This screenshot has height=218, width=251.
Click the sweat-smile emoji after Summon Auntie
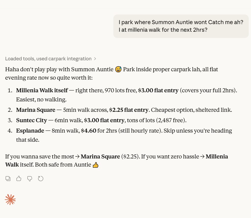point(118,69)
